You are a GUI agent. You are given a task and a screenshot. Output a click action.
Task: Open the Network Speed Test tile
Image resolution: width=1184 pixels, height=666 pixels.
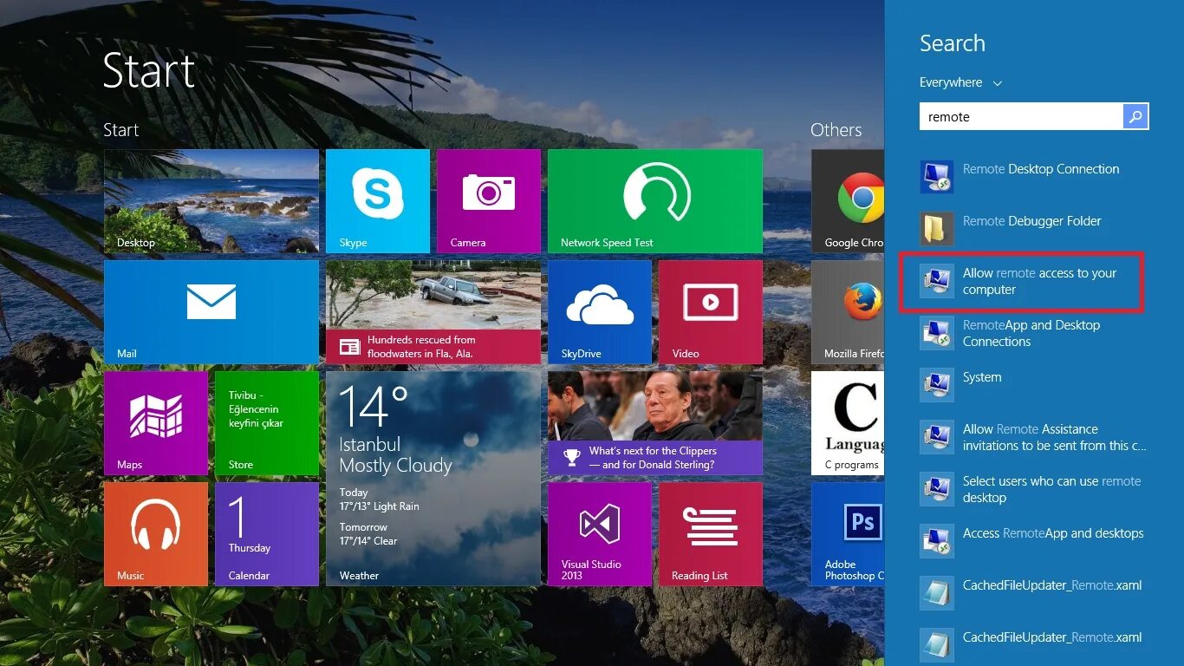655,201
